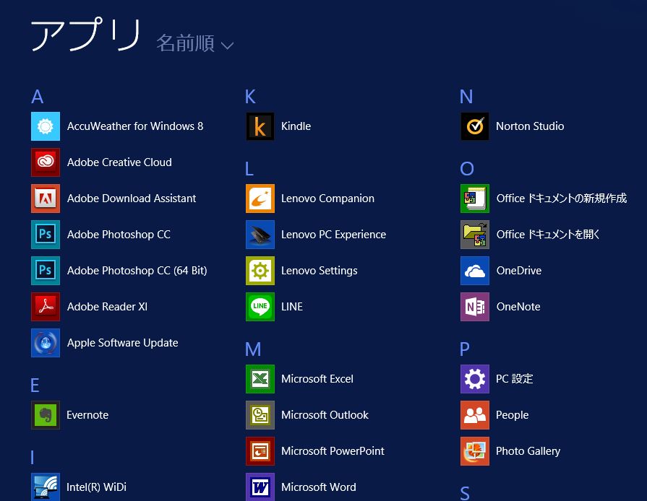Click 'Lenovo Settings' label
This screenshot has width=647, height=501.
[x=319, y=271]
